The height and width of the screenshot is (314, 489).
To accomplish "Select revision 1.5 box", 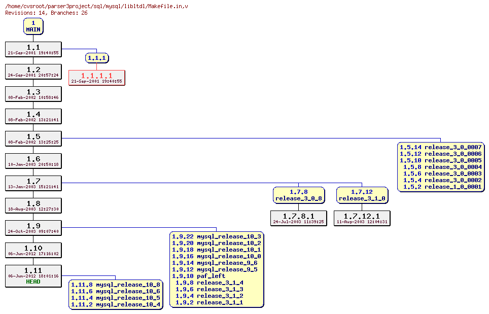I will pyautogui.click(x=33, y=138).
